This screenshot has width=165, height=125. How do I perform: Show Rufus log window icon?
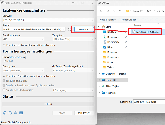[x=21, y=113]
